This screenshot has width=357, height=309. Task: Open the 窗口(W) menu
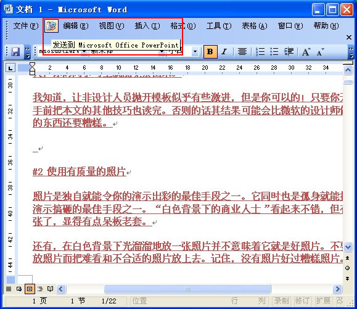(x=290, y=26)
